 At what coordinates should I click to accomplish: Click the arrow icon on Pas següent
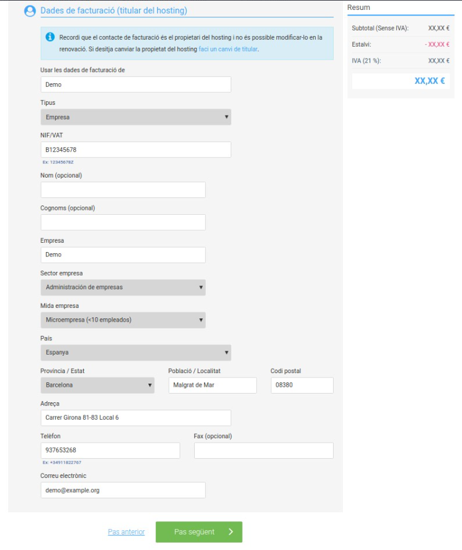coord(231,532)
